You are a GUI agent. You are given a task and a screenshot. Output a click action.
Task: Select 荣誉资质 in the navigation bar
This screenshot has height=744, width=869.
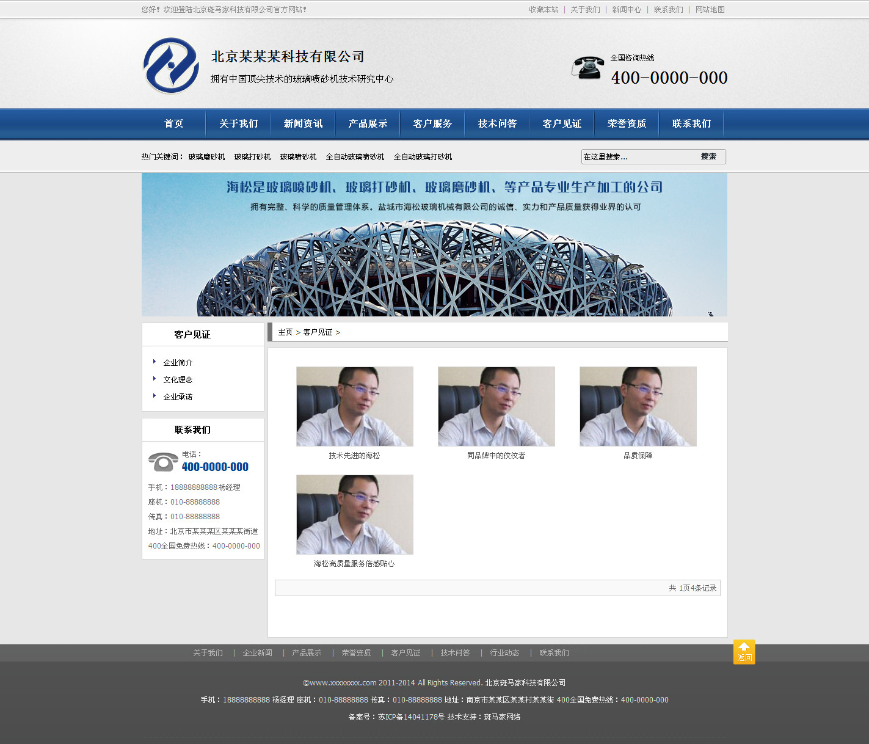(627, 123)
